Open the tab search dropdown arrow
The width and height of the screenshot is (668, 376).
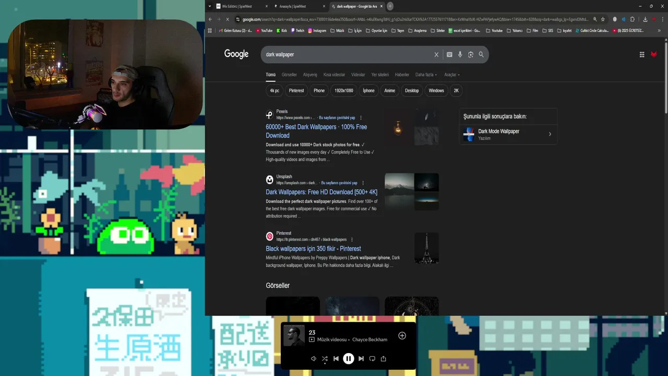tap(210, 6)
